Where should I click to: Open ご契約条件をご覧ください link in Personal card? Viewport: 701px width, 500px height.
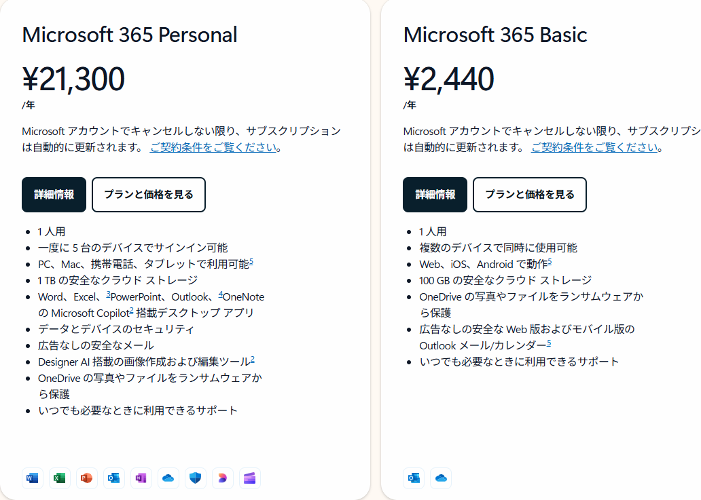(x=213, y=147)
